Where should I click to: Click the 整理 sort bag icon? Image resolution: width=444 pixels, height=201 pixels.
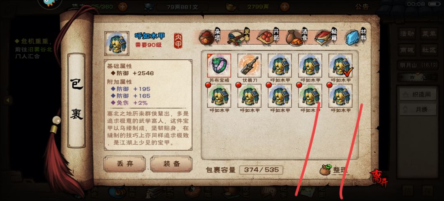326,170
